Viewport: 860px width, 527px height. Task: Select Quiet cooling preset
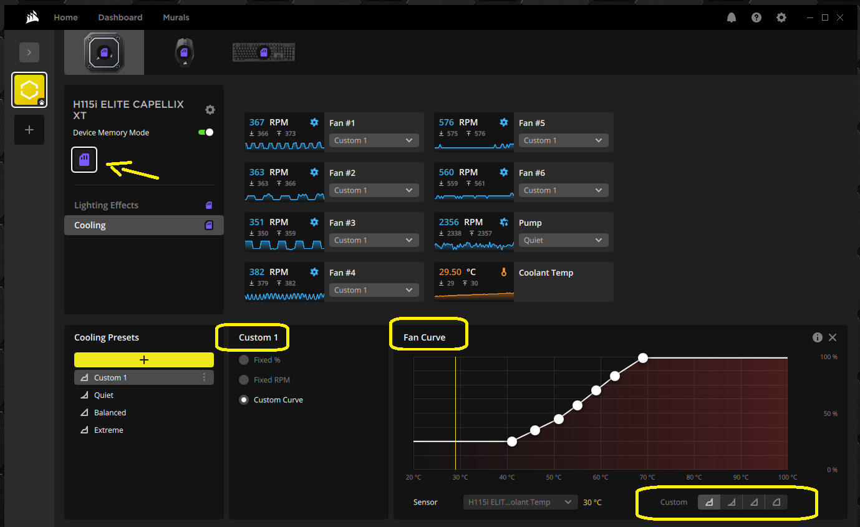[144, 395]
